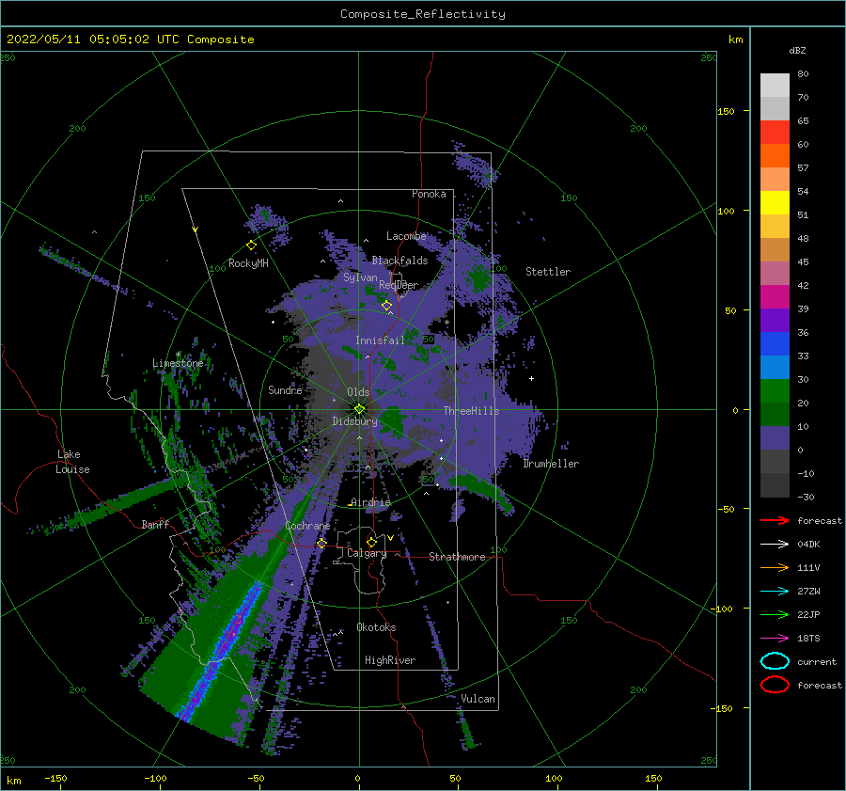Click the HighRiver city label
Image resolution: width=846 pixels, height=791 pixels.
390,660
